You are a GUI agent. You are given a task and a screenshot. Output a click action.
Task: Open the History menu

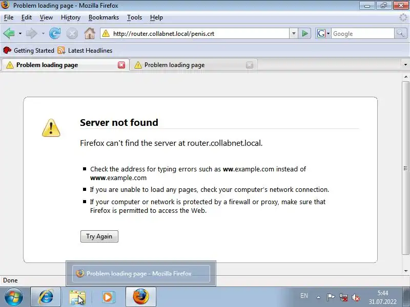coord(71,17)
